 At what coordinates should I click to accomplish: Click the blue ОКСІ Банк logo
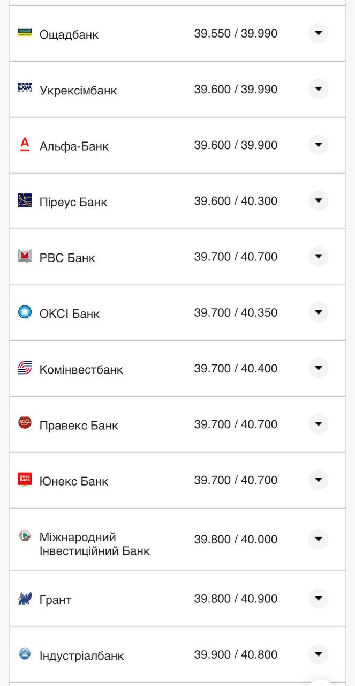pos(25,312)
